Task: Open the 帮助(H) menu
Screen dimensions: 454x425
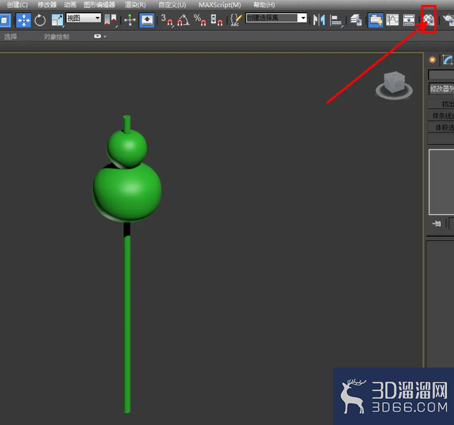Action: [264, 5]
